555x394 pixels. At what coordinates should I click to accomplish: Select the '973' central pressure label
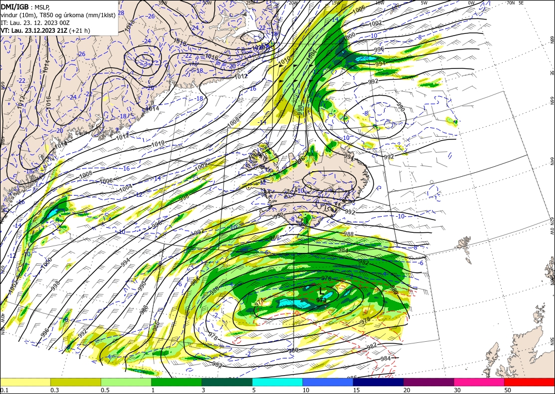pyautogui.click(x=321, y=300)
